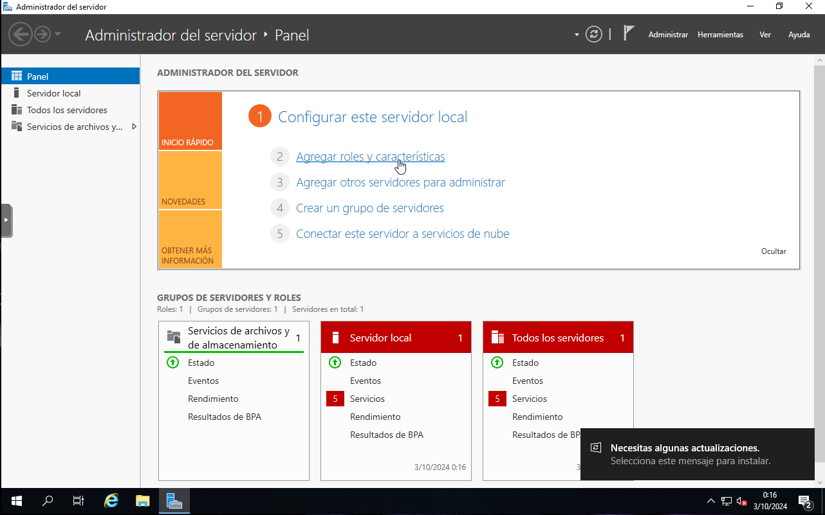This screenshot has height=515, width=825.
Task: Click Crear un grupo de servidores
Action: [370, 208]
